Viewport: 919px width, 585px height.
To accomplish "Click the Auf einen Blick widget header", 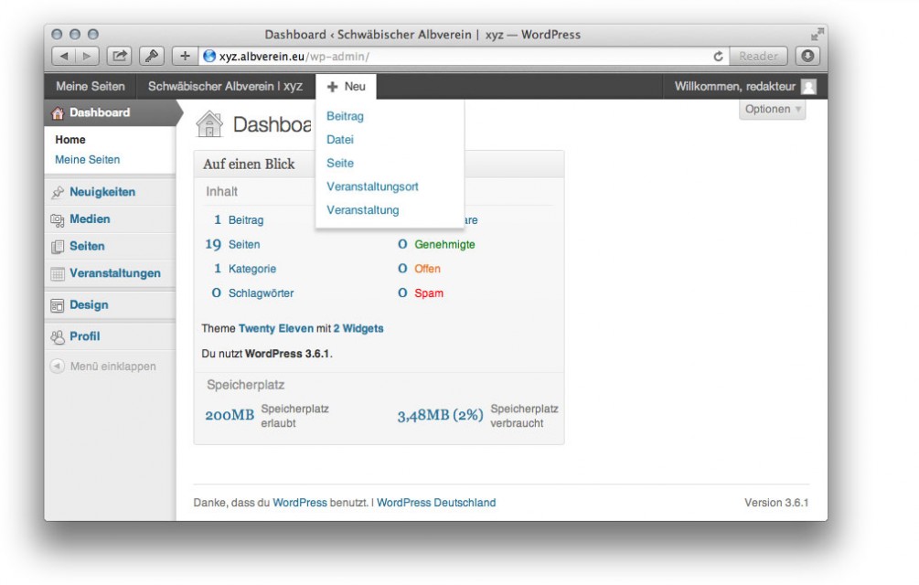I will tap(379, 164).
